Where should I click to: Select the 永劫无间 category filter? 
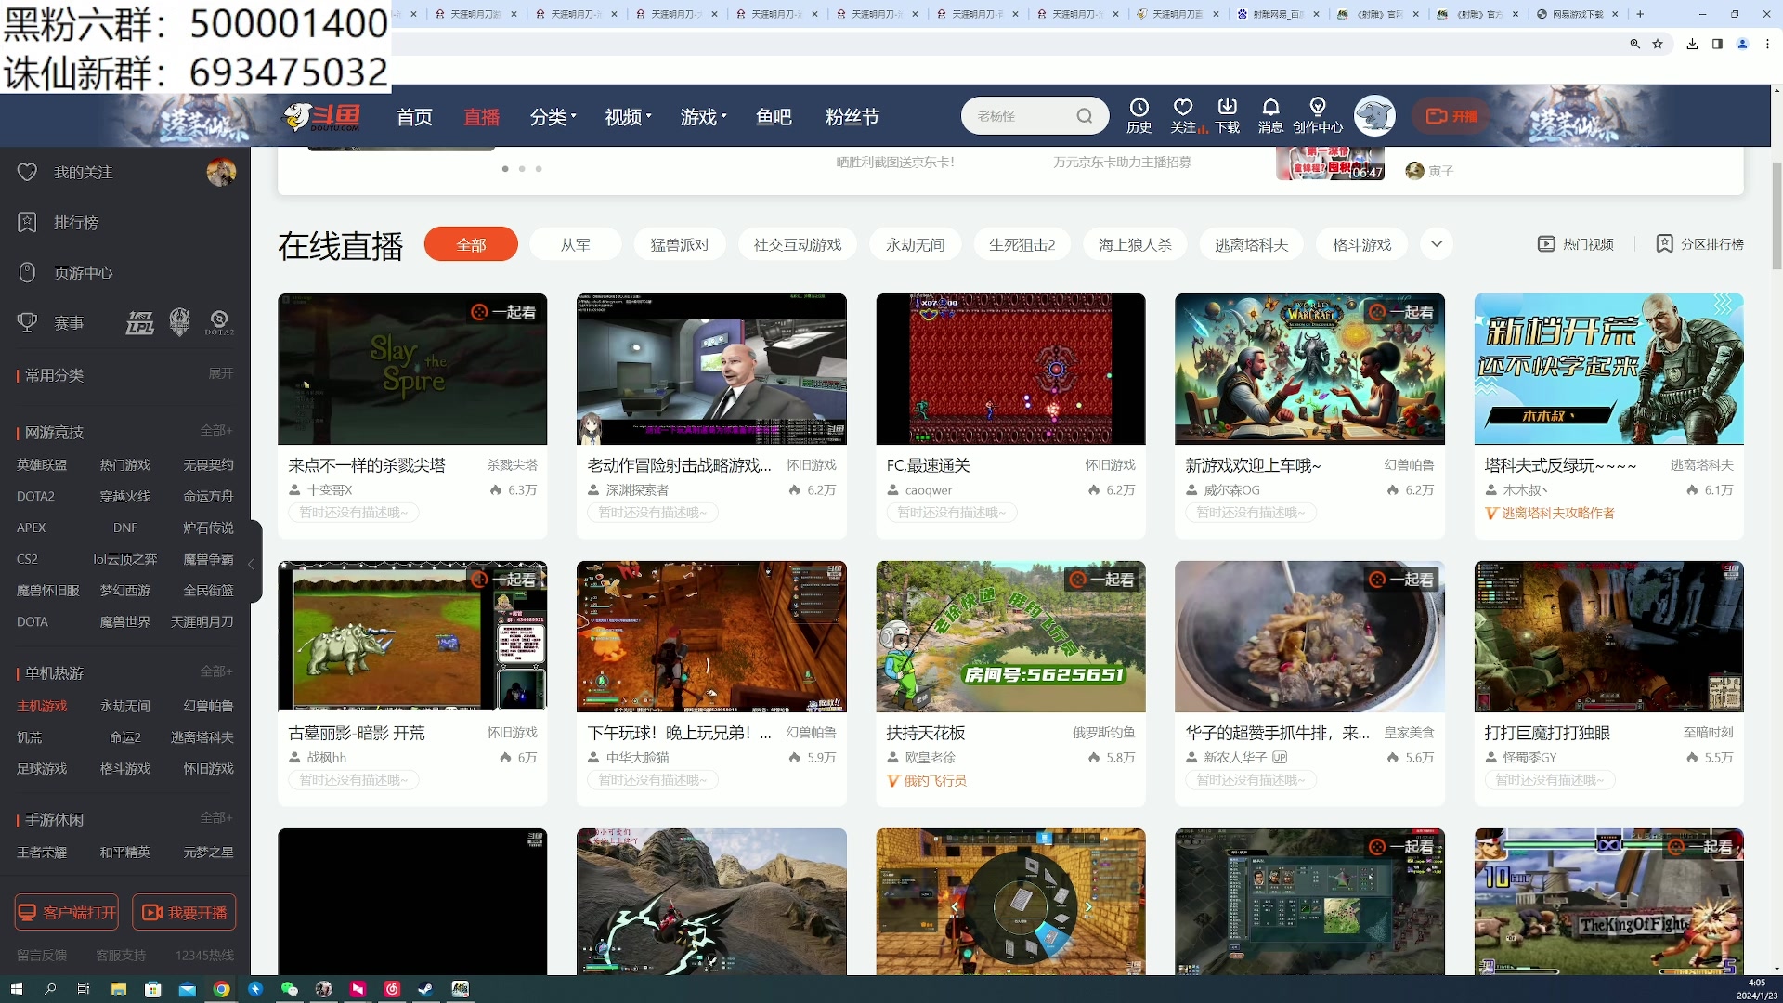click(914, 244)
